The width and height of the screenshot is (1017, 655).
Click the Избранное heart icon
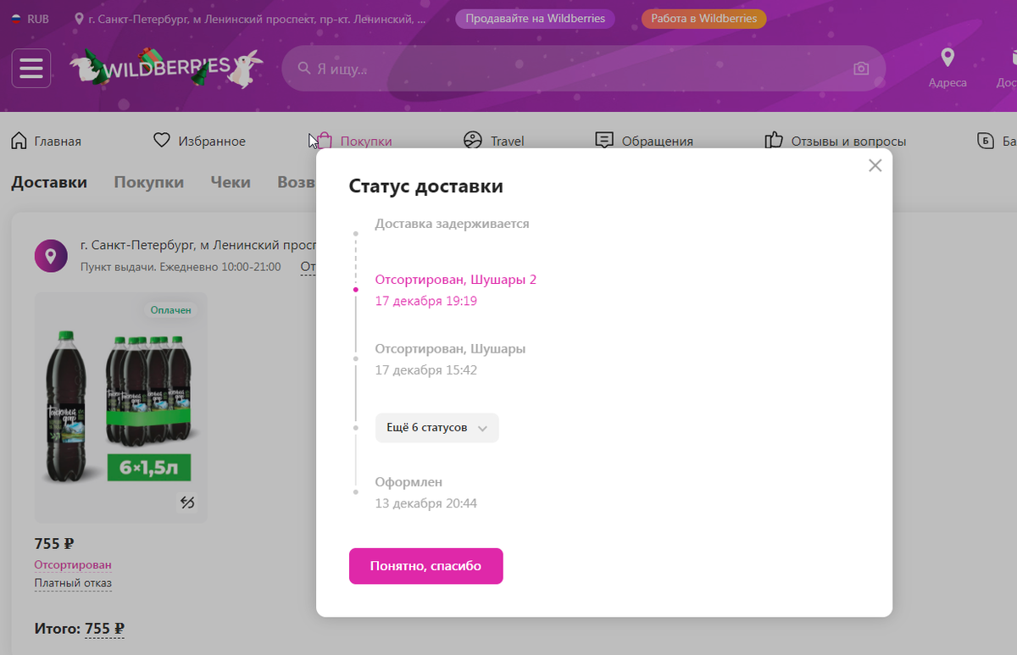click(162, 141)
